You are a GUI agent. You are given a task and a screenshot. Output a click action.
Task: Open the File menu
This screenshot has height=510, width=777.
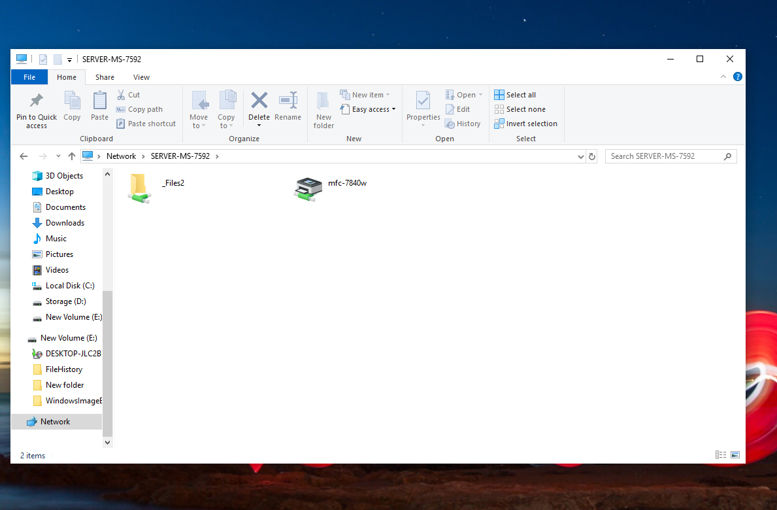point(29,77)
